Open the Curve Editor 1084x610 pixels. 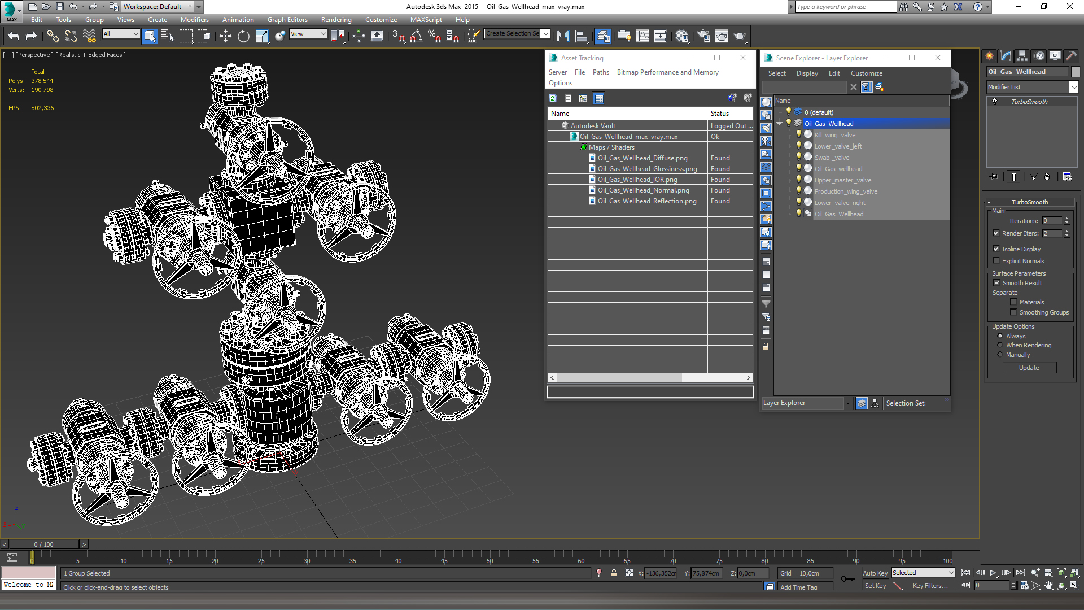[x=642, y=36]
